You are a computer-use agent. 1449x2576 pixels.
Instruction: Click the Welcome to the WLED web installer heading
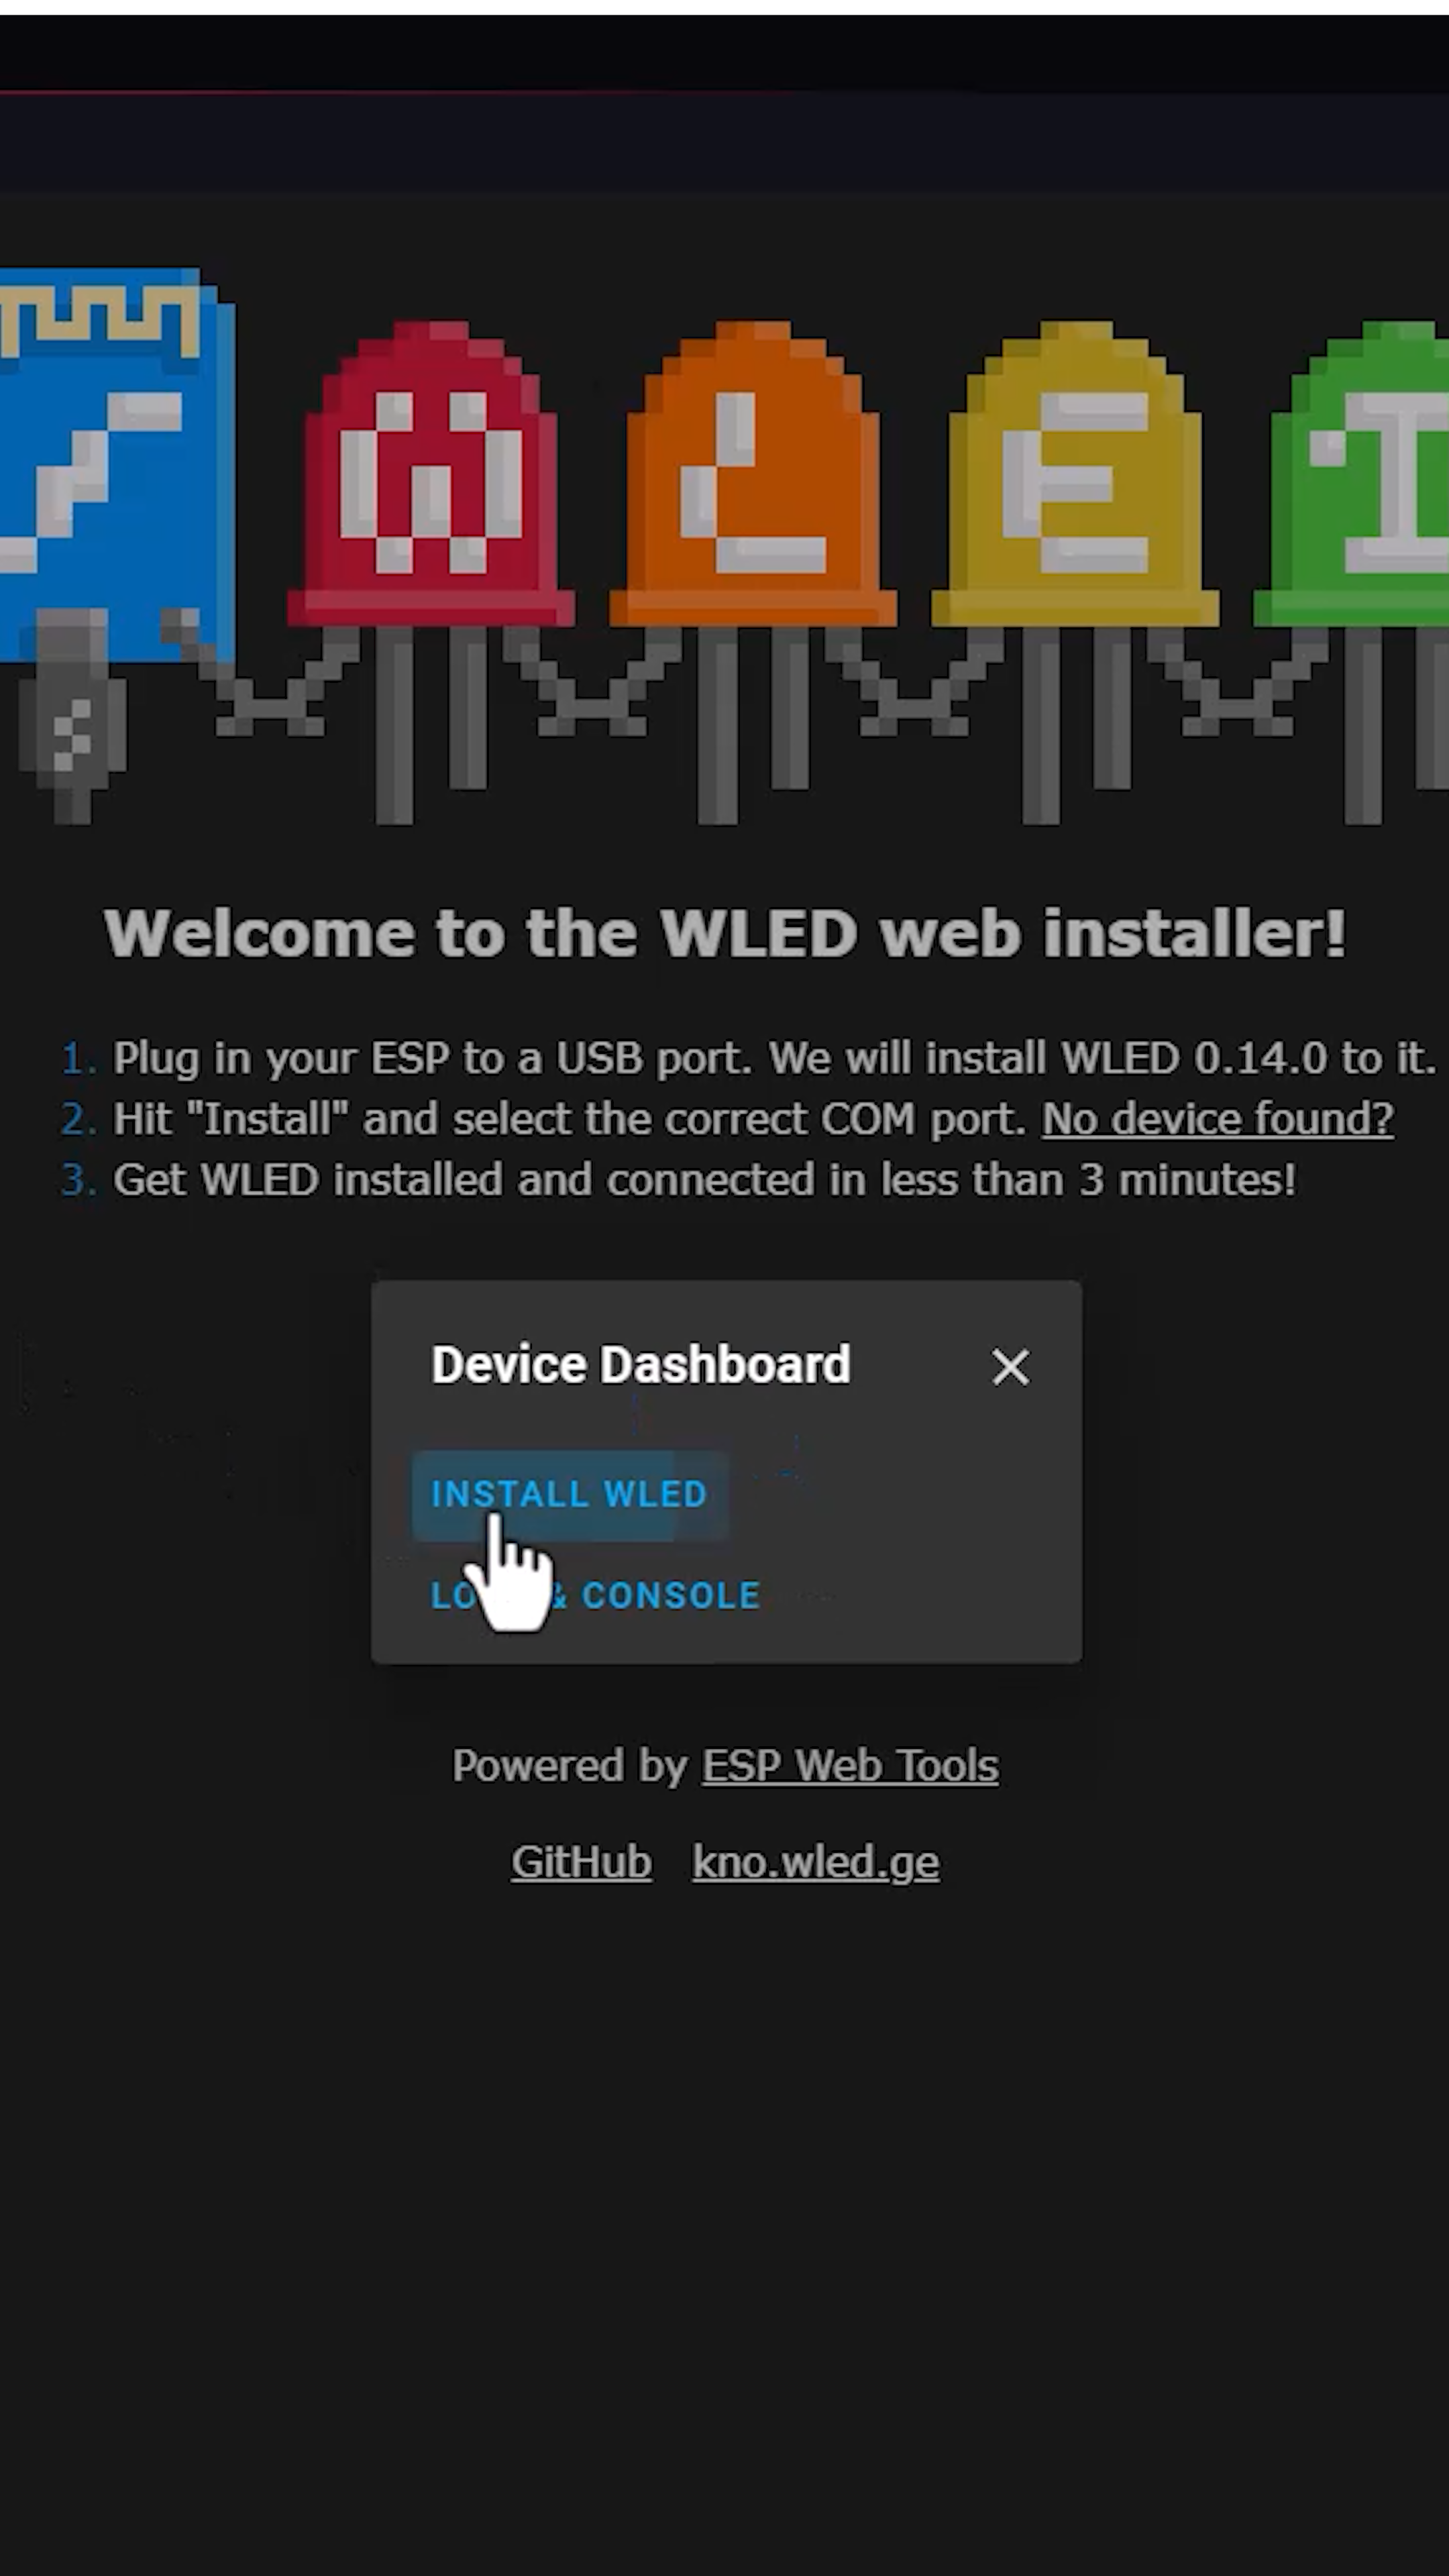[x=725, y=933]
